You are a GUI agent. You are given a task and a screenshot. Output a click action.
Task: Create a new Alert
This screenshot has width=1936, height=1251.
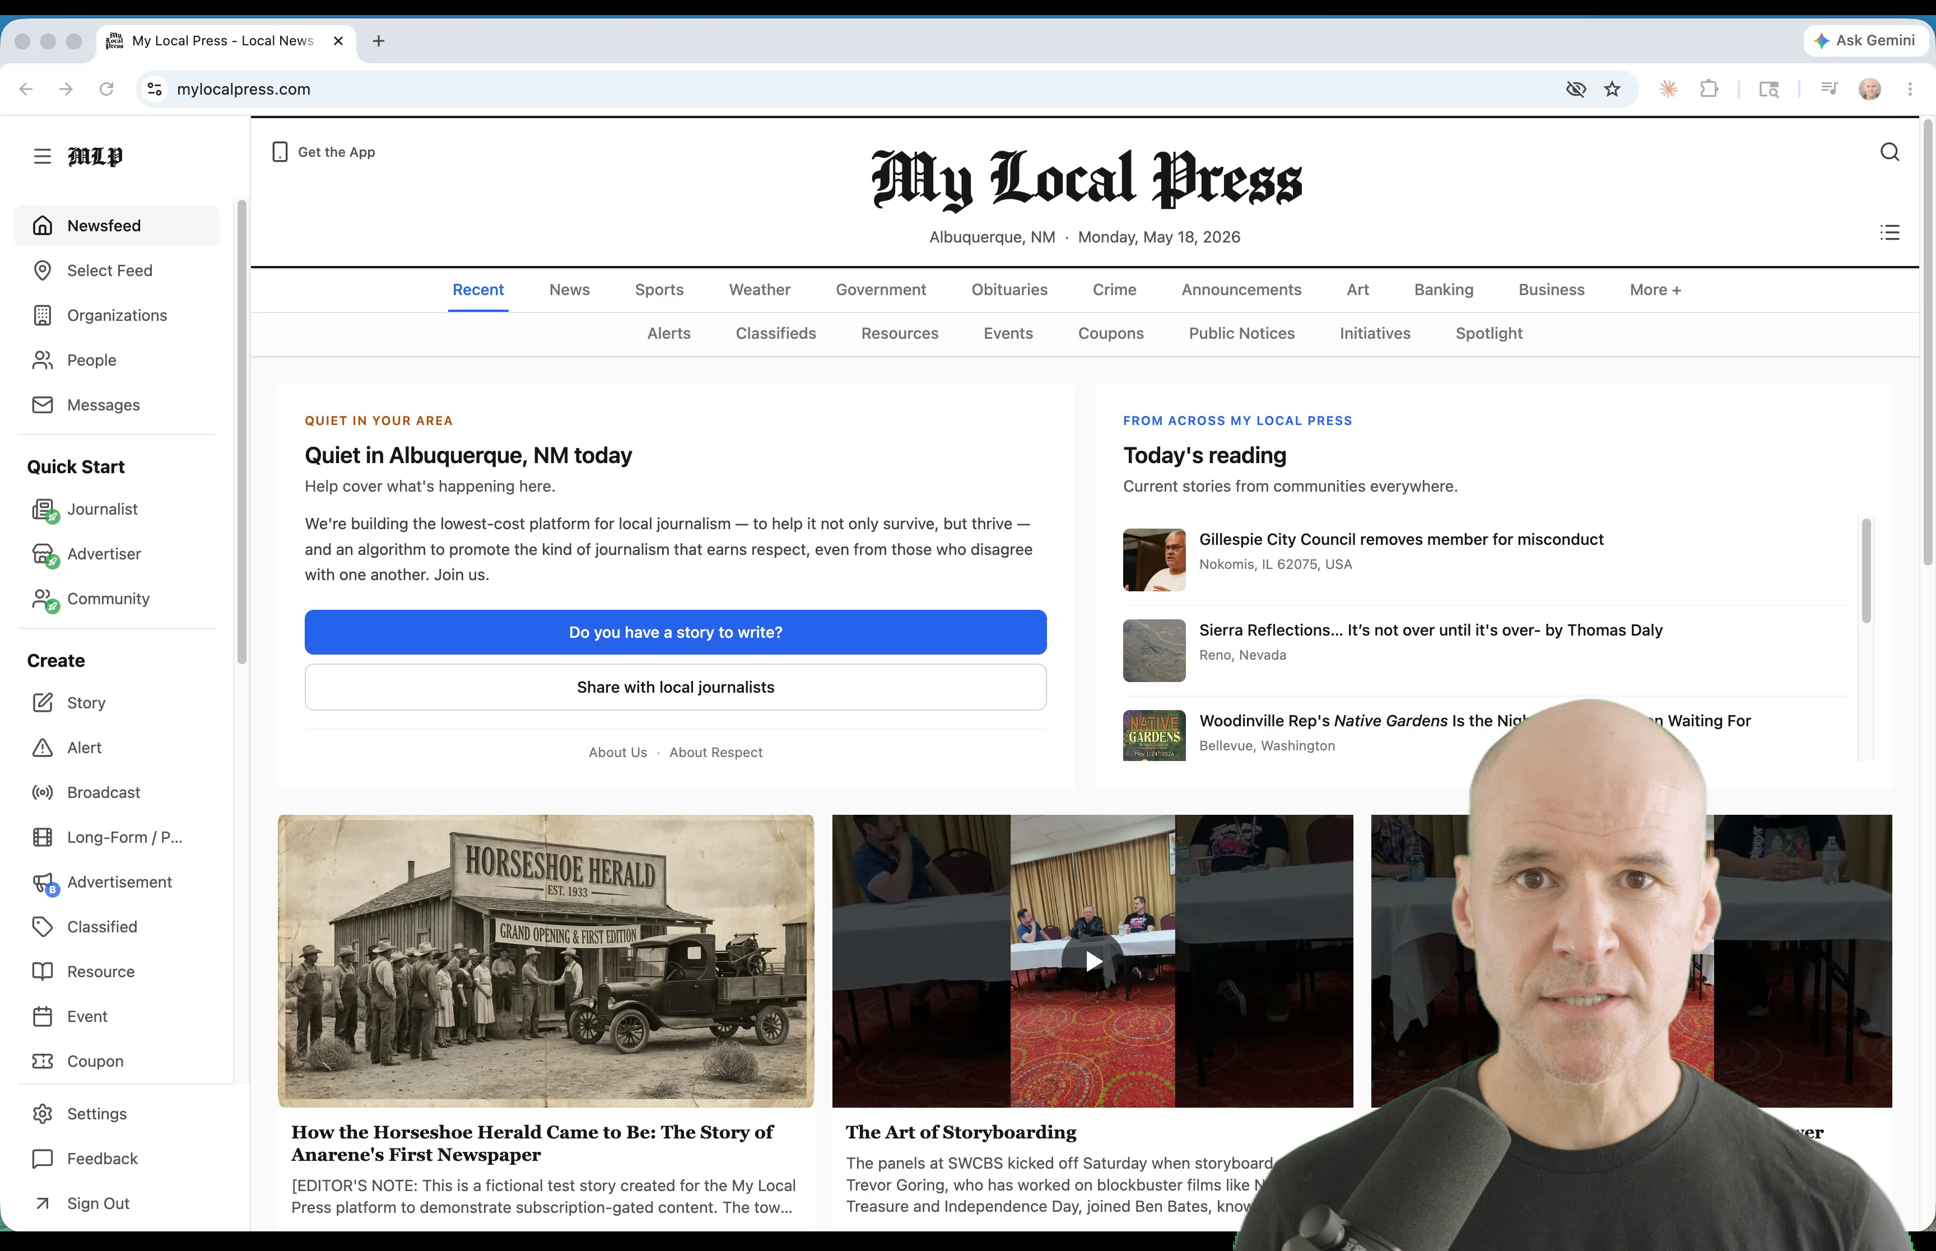tap(116, 748)
